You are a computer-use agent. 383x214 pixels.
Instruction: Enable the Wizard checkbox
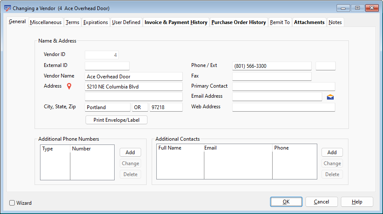[12, 203]
